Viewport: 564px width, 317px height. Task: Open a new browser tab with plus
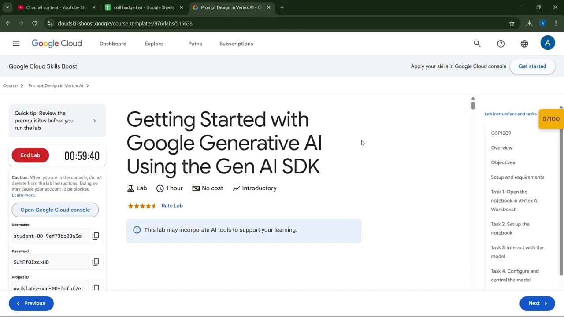(x=282, y=7)
